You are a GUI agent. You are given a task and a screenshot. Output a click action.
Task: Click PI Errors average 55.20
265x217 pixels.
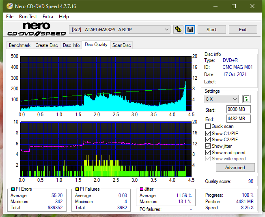57,196
